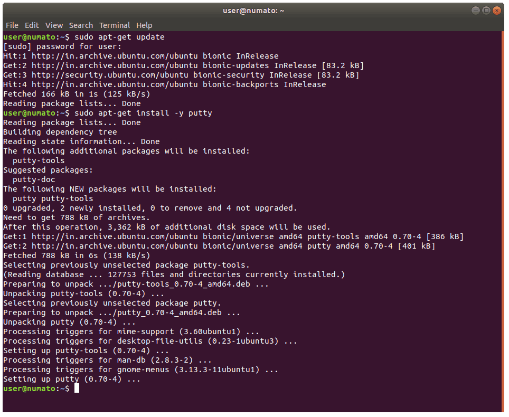509x417 pixels.
Task: Open the Help menu
Action: pos(144,25)
